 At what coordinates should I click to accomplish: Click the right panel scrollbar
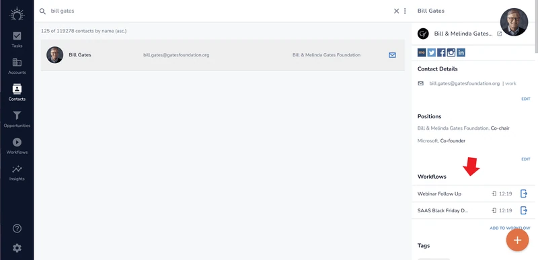tap(536, 28)
